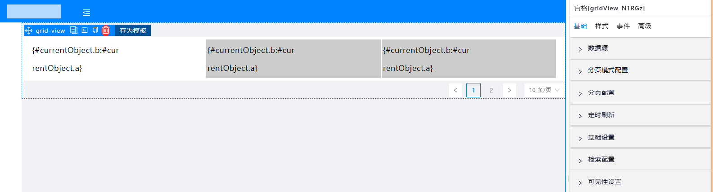Expand the 数据源 section

pos(640,48)
